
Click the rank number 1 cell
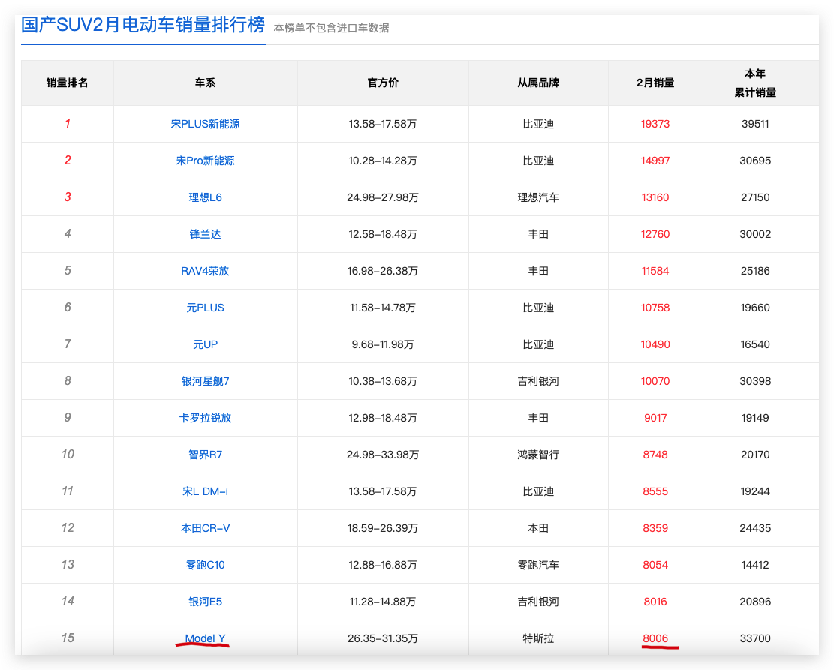tap(67, 123)
